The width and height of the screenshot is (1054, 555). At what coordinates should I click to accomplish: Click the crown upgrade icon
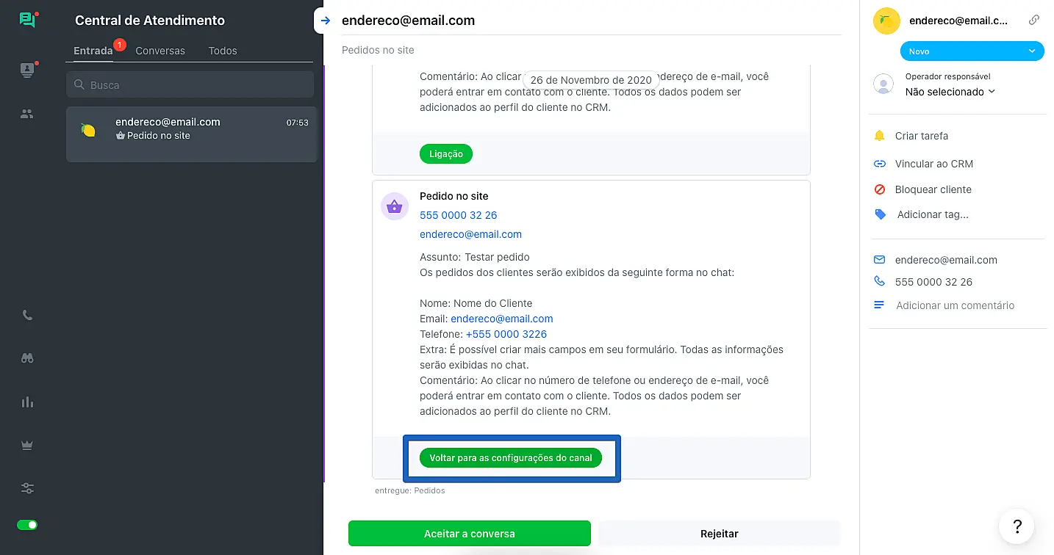point(27,445)
